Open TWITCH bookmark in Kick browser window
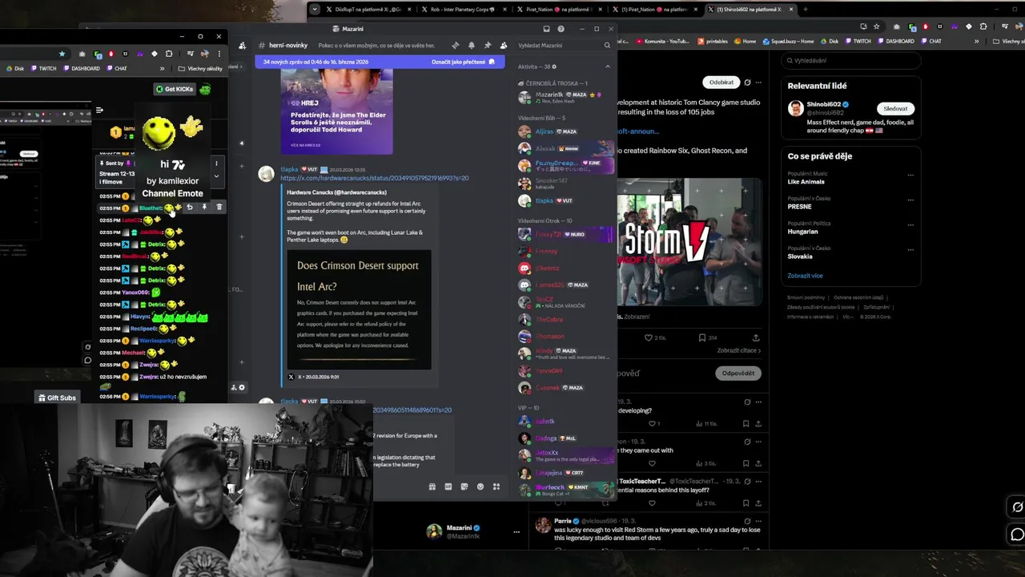 click(44, 69)
